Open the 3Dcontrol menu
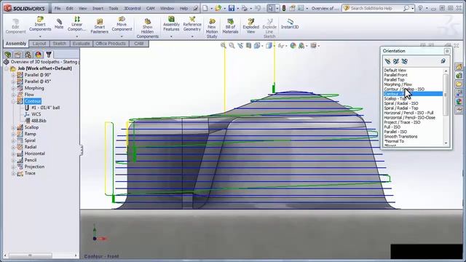 coord(133,8)
